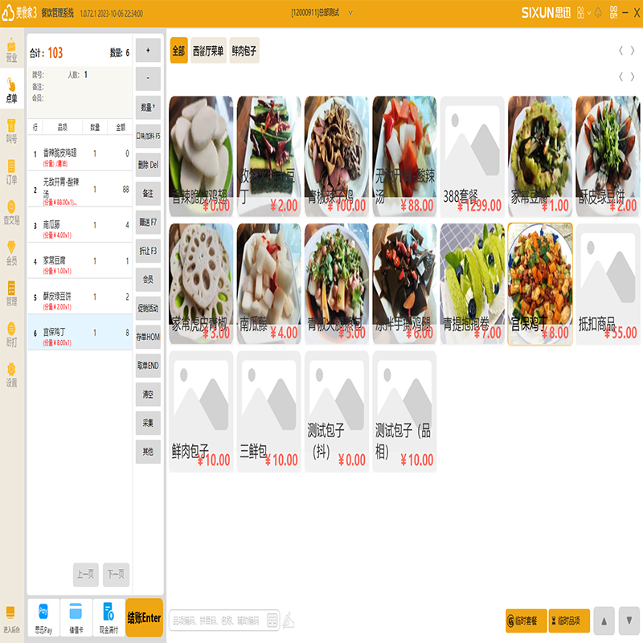Viewport: 643px width, 643px height.
Task: Expand the small chevron beside the grid icon
Action: [589, 13]
